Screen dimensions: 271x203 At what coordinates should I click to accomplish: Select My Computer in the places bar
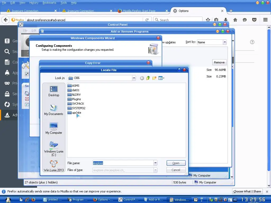click(x=54, y=129)
